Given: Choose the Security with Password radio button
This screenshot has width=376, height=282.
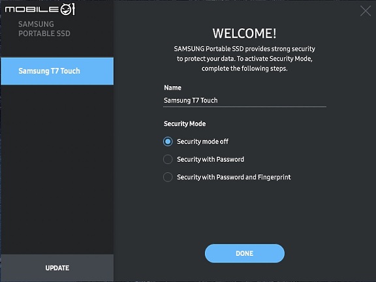Looking at the screenshot, I should [x=168, y=159].
